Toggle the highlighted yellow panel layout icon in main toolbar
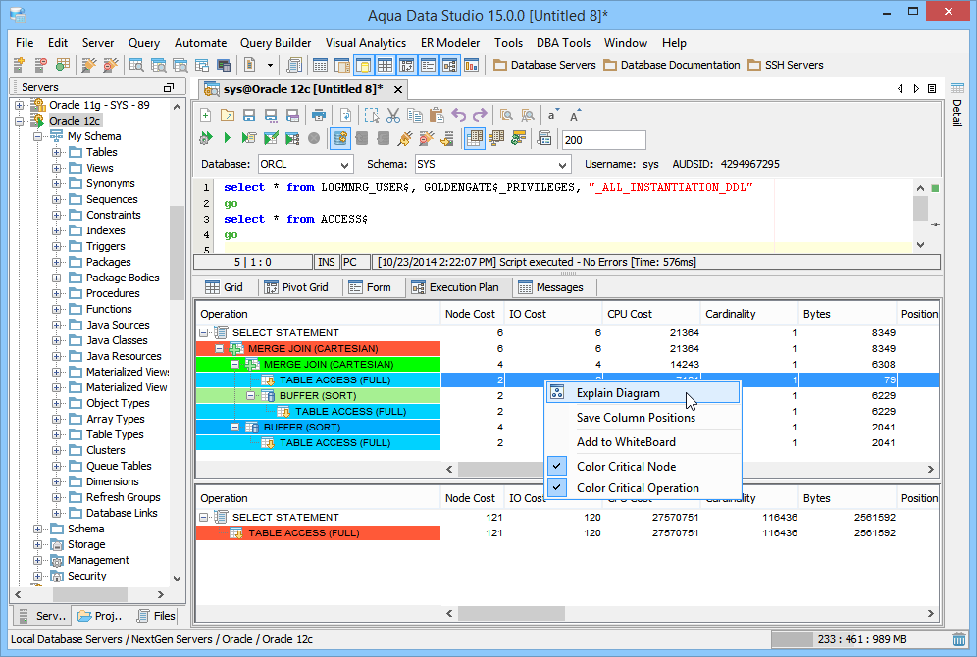The image size is (977, 657). (364, 65)
